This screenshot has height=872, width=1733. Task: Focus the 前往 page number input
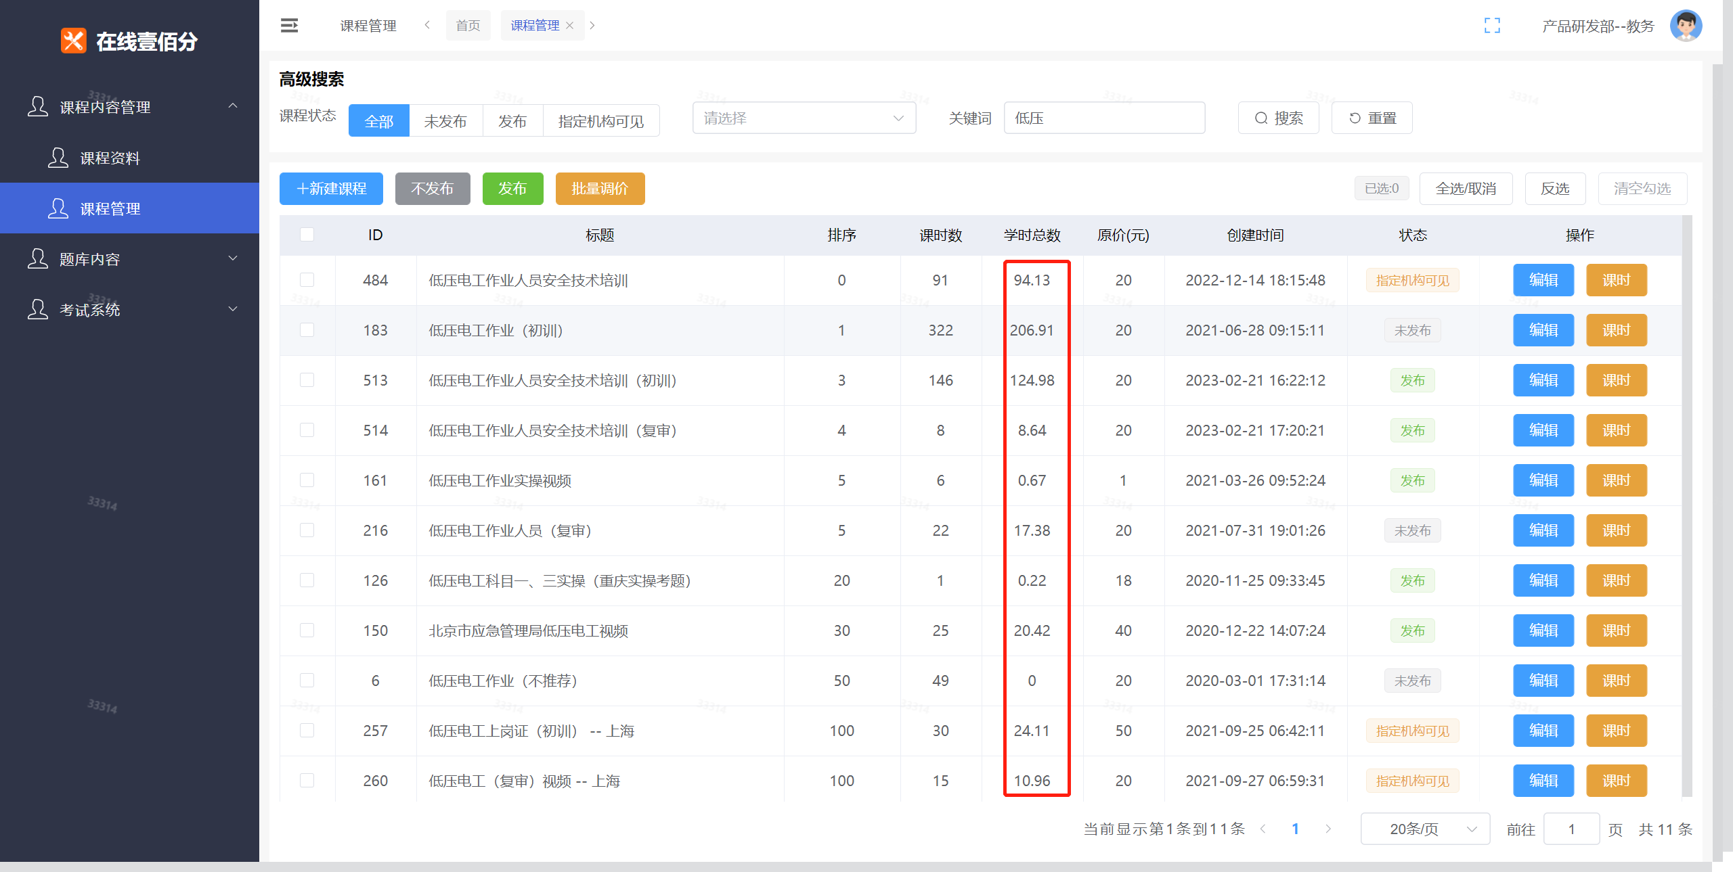(x=1571, y=829)
